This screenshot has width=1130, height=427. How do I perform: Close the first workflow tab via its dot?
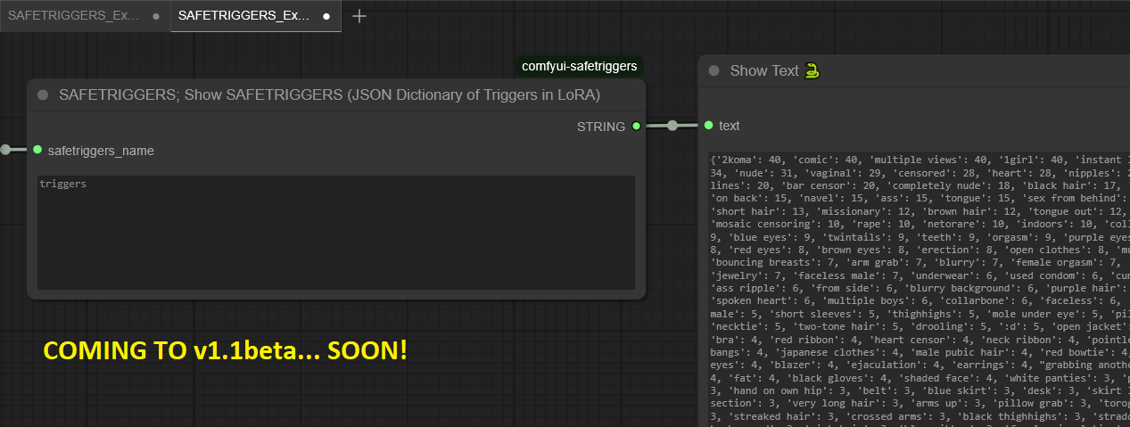click(x=156, y=16)
